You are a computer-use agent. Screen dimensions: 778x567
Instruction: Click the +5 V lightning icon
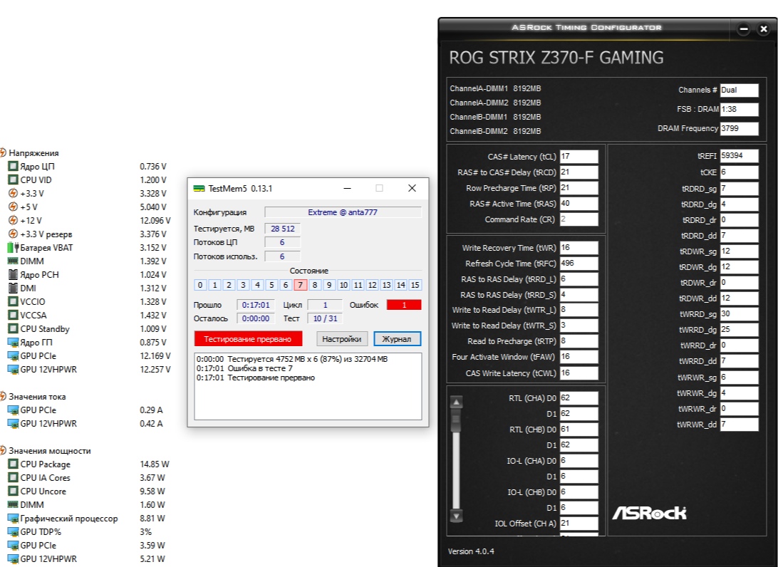click(13, 207)
